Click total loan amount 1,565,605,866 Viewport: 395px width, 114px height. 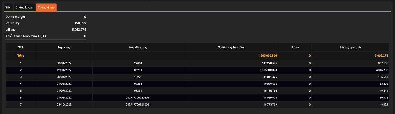[x=267, y=56]
